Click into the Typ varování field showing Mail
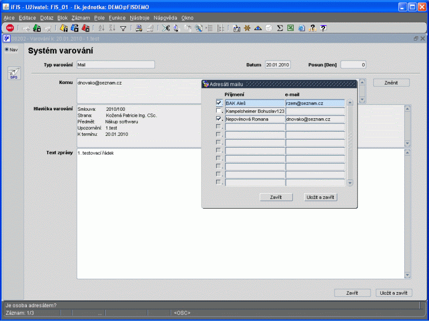The image size is (429, 321). point(116,65)
